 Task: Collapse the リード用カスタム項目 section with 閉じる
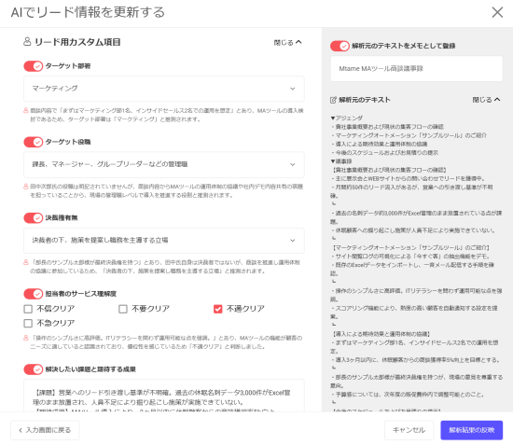[287, 43]
